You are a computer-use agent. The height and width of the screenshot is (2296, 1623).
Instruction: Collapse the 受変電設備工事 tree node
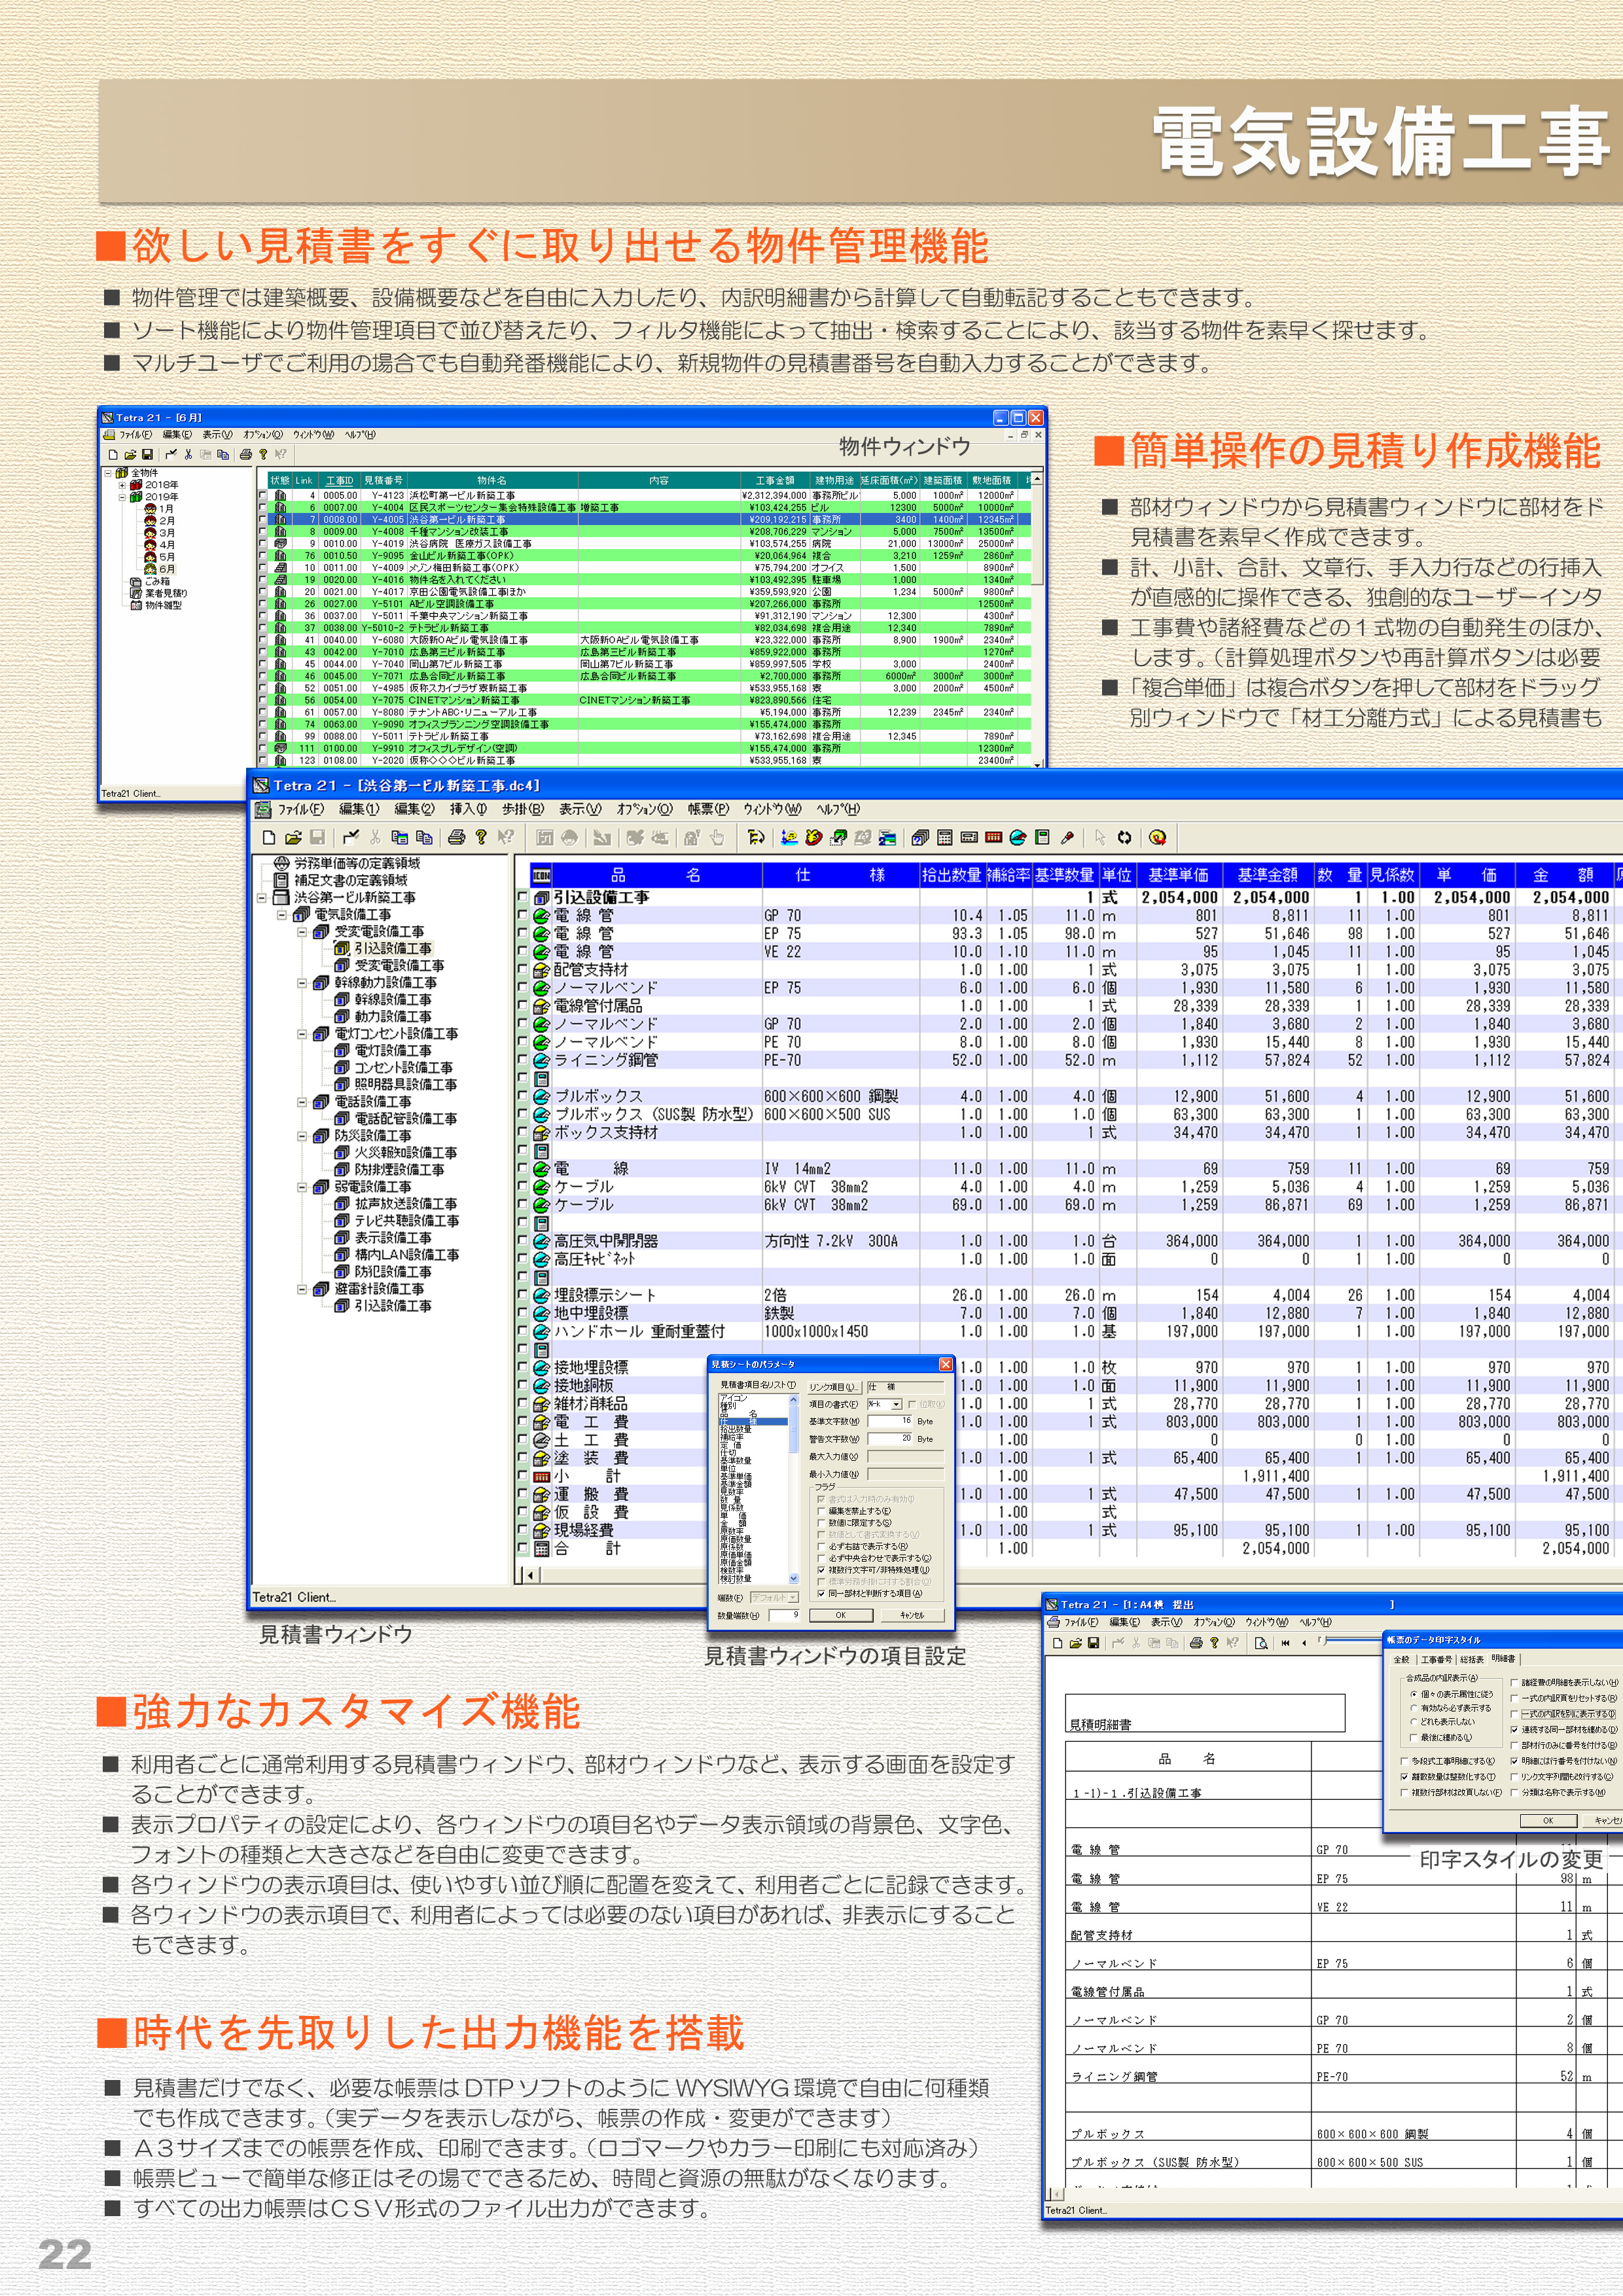pyautogui.click(x=302, y=932)
